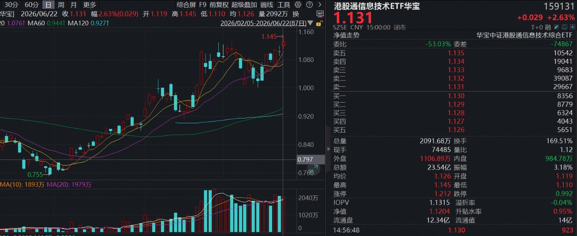Image resolution: width=577 pixels, height=236 pixels.
Task: Open the 工具 menu
Action: (284, 5)
